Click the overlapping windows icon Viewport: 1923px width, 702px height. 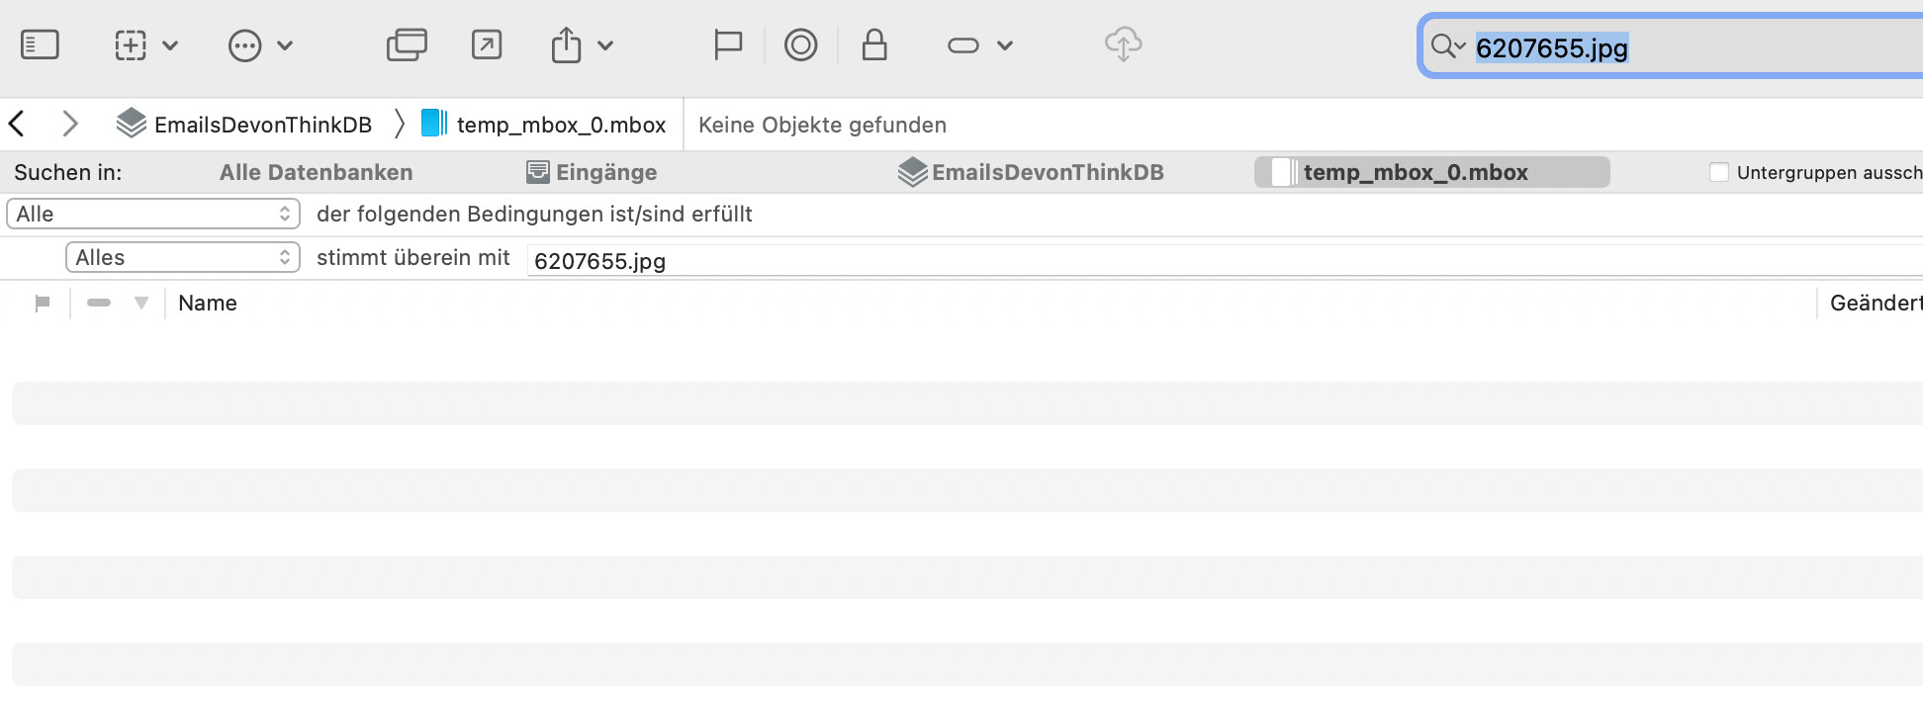click(407, 45)
